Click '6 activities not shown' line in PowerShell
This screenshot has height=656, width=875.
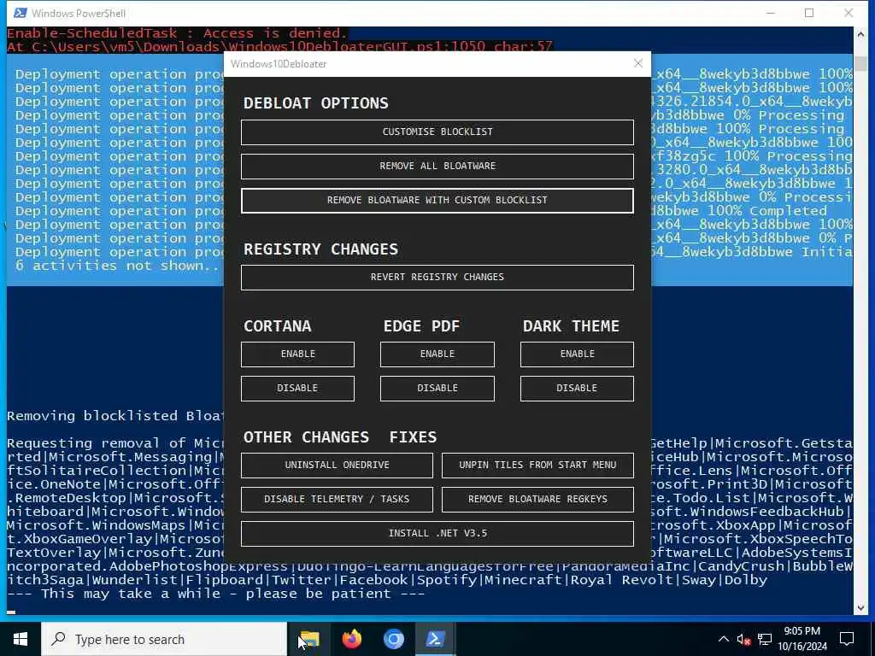click(117, 266)
